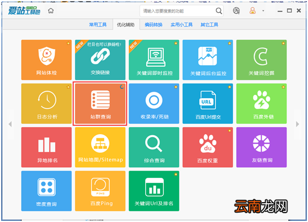Toggle favorite star on 关键词挖掘 tile

(283, 43)
